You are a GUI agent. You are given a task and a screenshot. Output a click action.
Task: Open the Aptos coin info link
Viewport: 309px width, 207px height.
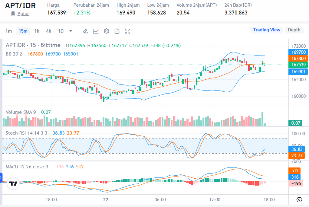point(23,14)
